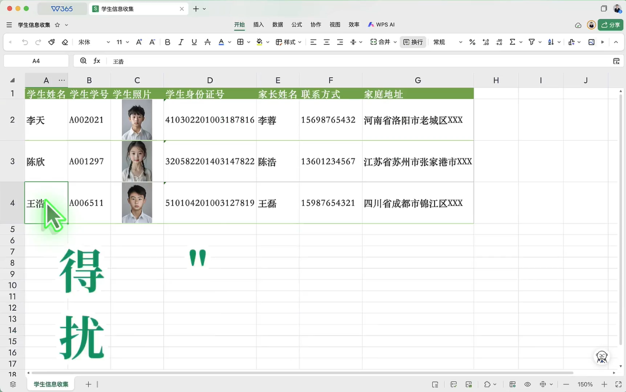Click the WPS AI button

coord(381,24)
